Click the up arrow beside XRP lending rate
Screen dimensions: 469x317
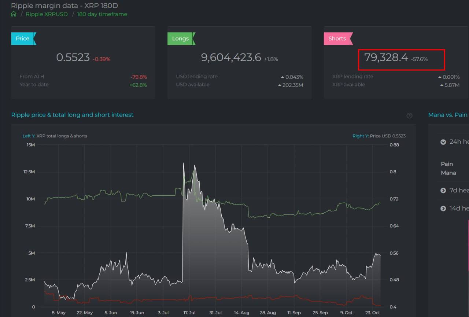pos(440,77)
